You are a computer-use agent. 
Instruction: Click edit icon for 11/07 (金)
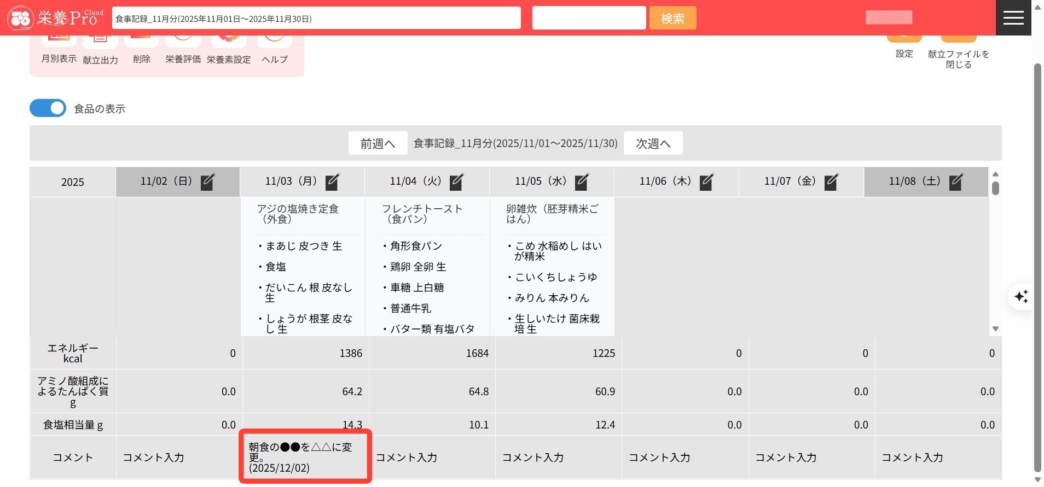point(831,181)
